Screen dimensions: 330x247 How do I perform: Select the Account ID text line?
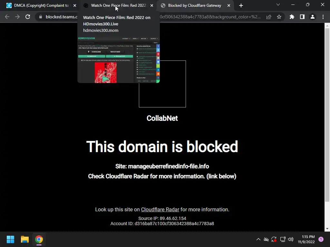pos(162,224)
